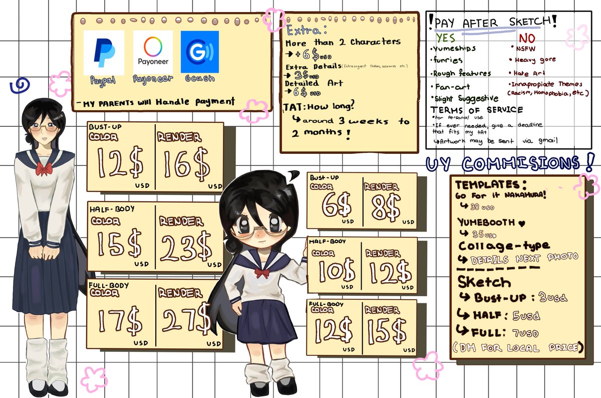
Task: Click "Artwork may be sent via gmail"
Action: [x=495, y=142]
